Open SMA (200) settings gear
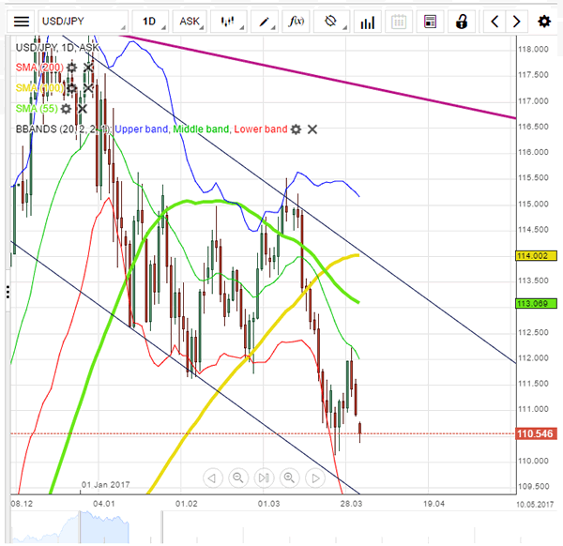This screenshot has height=546, width=563. [x=72, y=68]
